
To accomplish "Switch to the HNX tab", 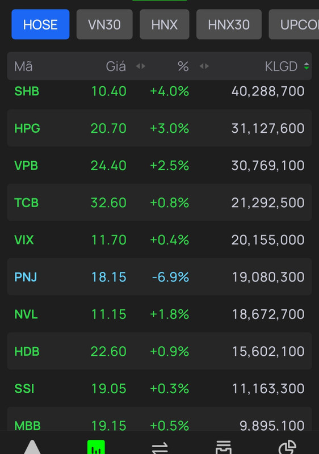I will point(165,24).
